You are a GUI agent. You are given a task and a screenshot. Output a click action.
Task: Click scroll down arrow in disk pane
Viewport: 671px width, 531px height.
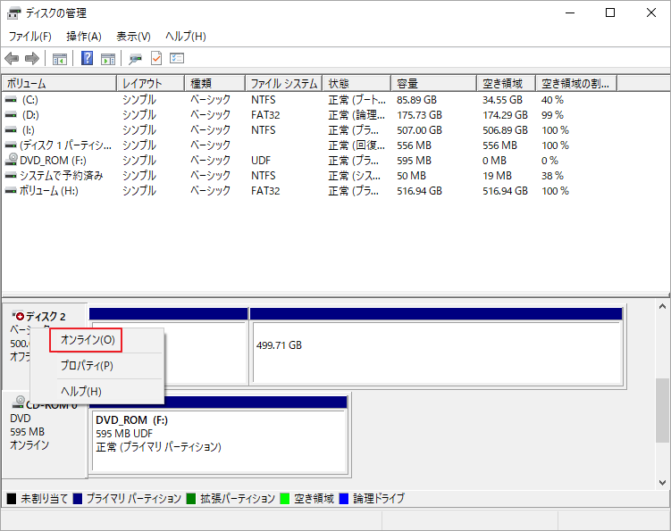click(x=662, y=483)
